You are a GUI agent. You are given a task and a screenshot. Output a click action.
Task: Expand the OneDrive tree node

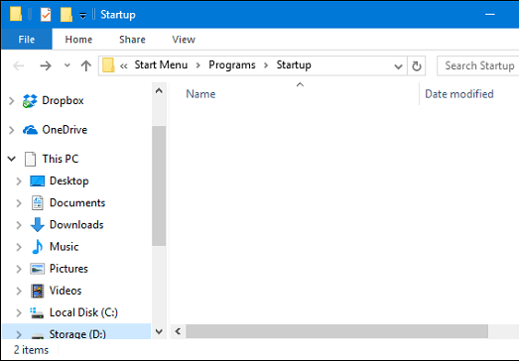click(12, 130)
